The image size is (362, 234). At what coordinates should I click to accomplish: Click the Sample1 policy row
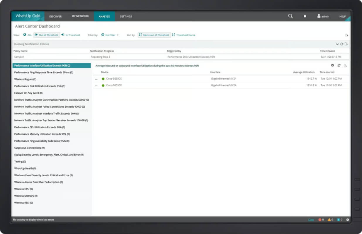click(x=181, y=57)
